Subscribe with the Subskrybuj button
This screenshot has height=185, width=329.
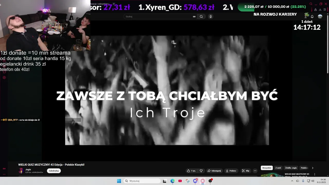54,171
